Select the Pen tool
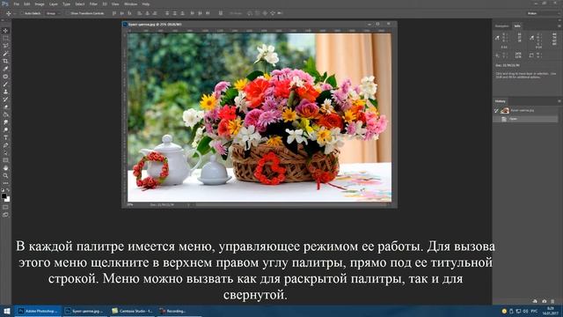Screen dimensions: 563x317 [x=5, y=145]
